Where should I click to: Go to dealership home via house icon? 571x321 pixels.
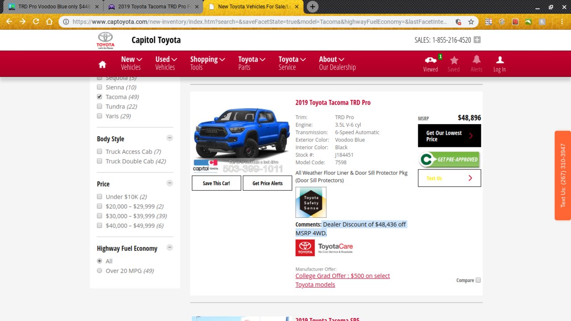[x=102, y=64]
